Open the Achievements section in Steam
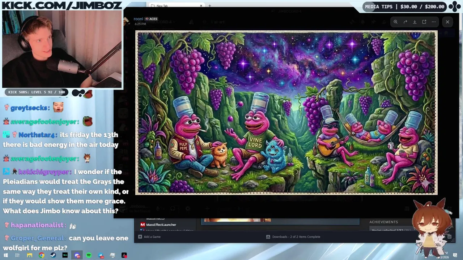The image size is (463, 260). 383,222
